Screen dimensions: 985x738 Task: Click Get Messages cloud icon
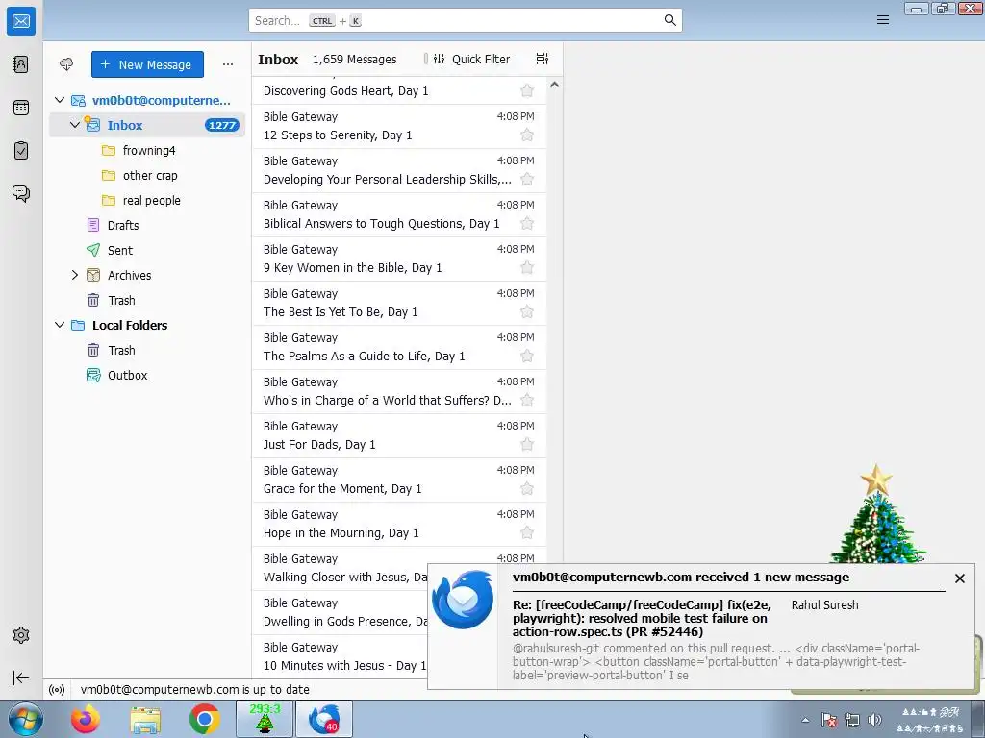(x=66, y=64)
